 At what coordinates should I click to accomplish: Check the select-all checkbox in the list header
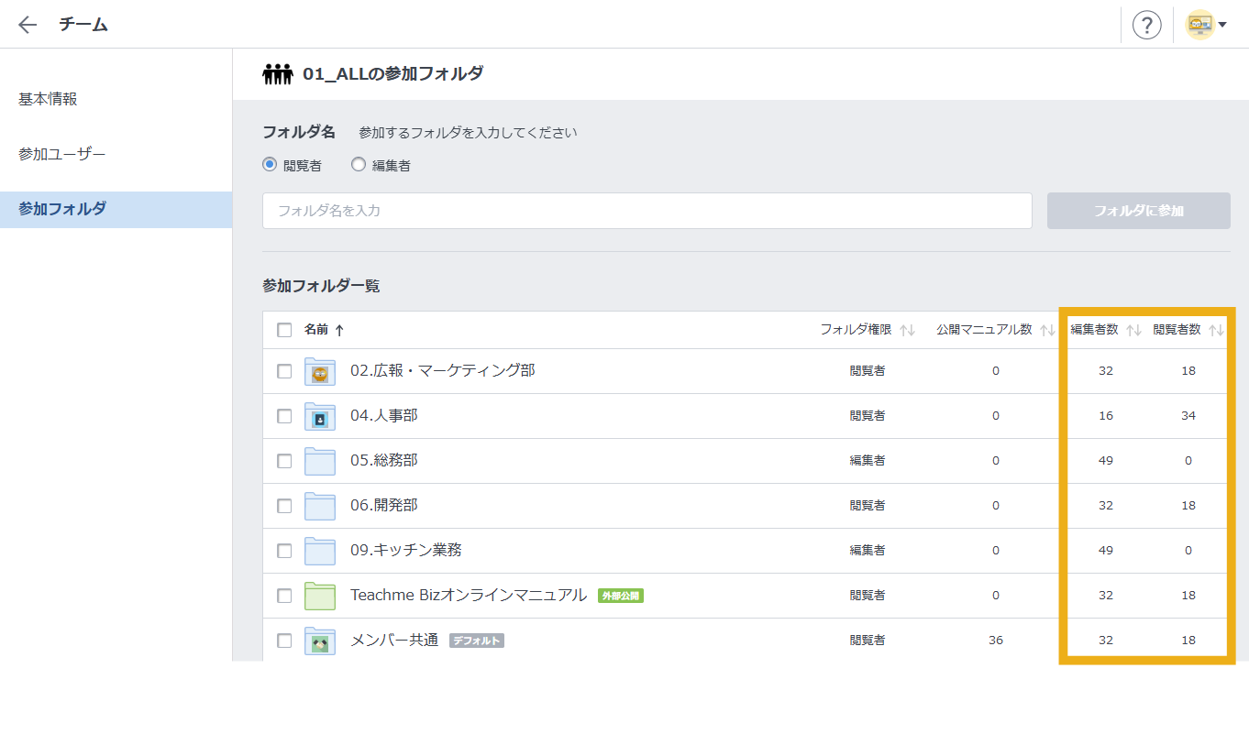[x=283, y=329]
